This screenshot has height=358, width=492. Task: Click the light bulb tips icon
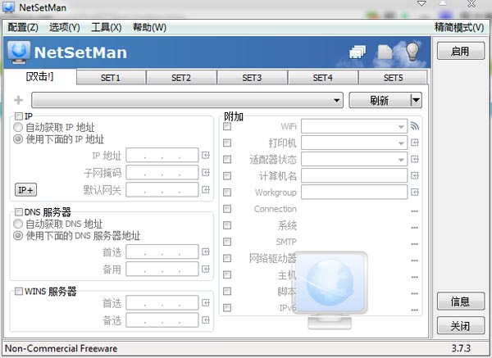[x=412, y=52]
